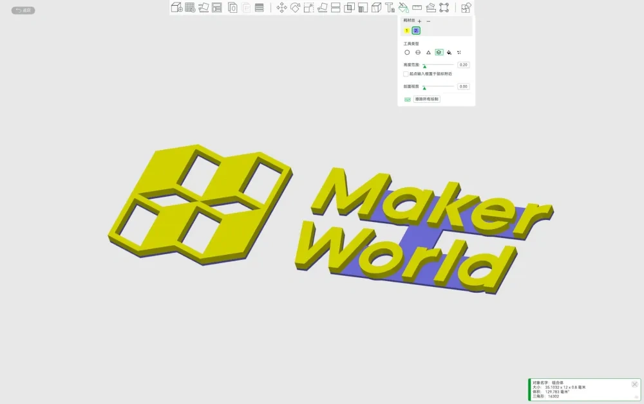Image resolution: width=644 pixels, height=404 pixels.
Task: Select the fill bucket tool type
Action: 448,52
